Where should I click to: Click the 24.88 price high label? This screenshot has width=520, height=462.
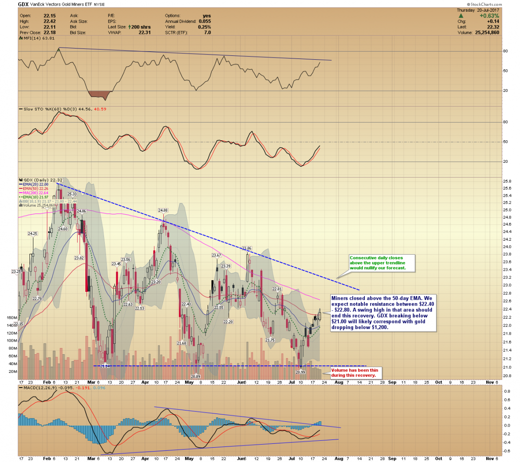click(x=163, y=210)
